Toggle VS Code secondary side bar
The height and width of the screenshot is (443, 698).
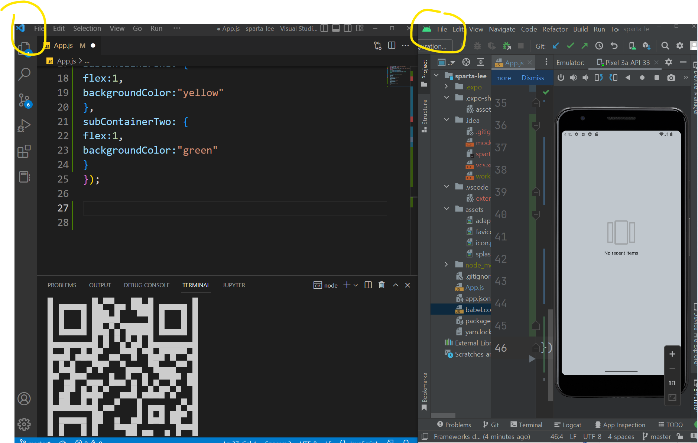[x=348, y=28]
